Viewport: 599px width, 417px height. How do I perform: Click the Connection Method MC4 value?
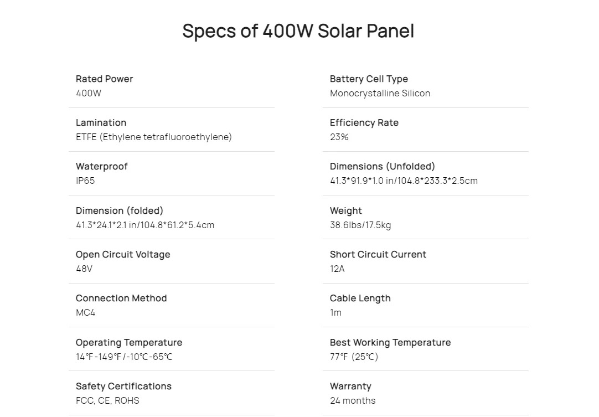click(x=85, y=312)
